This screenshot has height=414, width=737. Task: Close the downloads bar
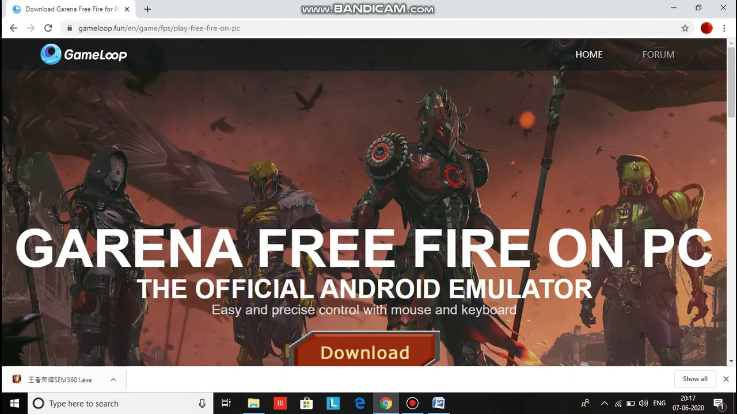tap(725, 379)
